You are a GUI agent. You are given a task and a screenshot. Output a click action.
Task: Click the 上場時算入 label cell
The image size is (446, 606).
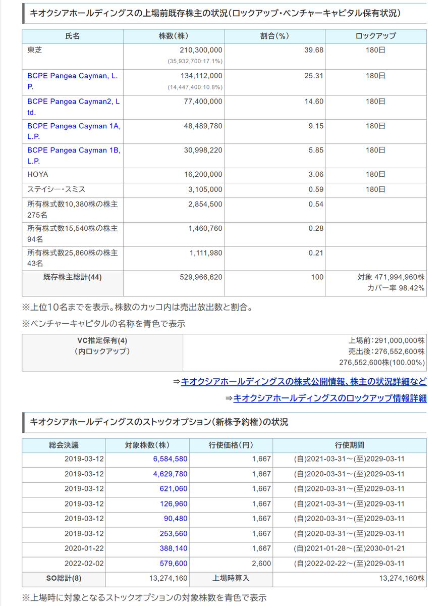pos(231,579)
